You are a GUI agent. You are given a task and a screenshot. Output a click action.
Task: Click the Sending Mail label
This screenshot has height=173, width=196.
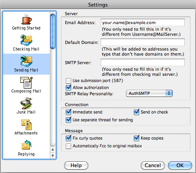click(x=26, y=70)
